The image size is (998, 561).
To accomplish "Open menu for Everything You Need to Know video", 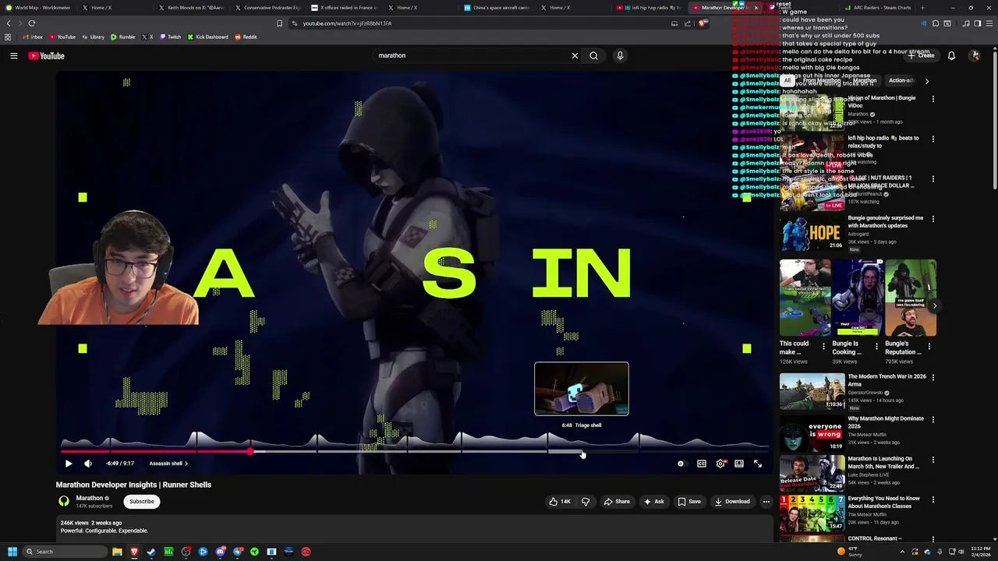I will [x=933, y=499].
